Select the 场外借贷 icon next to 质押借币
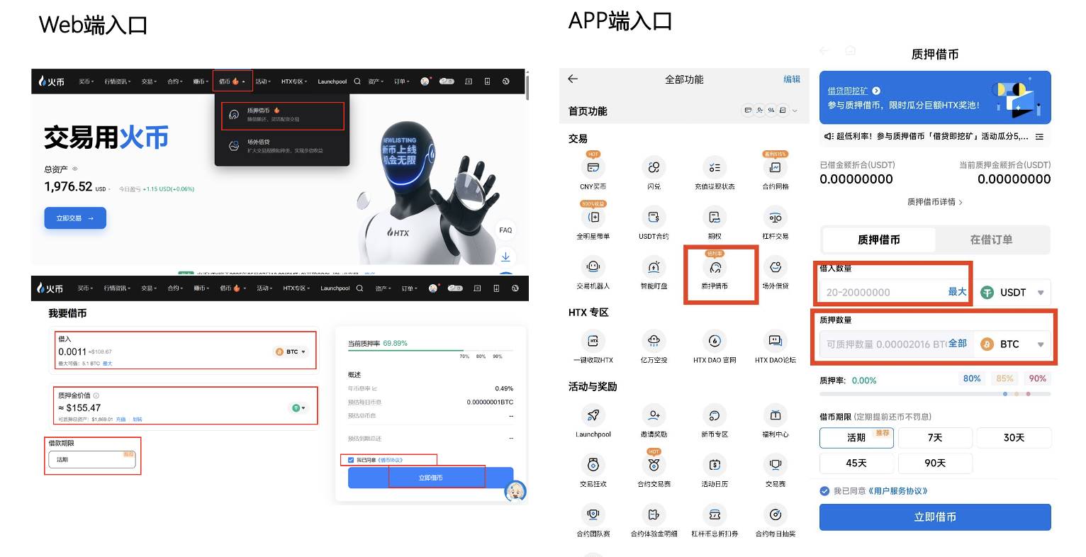Image resolution: width=1086 pixels, height=557 pixels. tap(775, 268)
